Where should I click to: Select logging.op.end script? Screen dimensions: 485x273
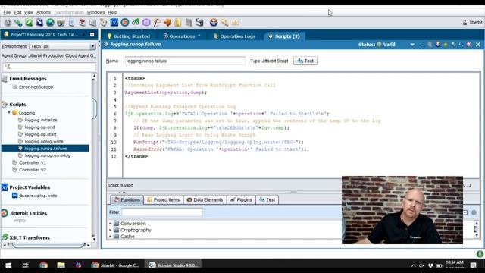pos(39,127)
